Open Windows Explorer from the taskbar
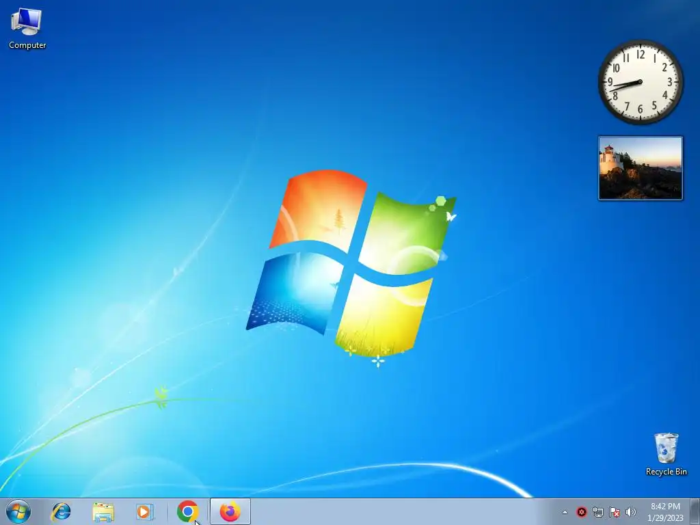The width and height of the screenshot is (700, 525). click(x=103, y=511)
